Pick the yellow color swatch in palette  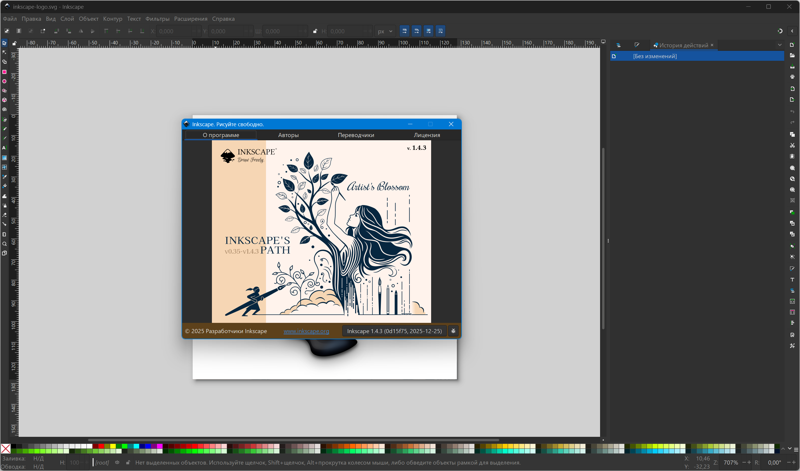point(113,446)
